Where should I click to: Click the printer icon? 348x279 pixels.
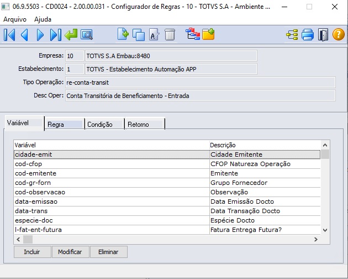tap(308, 35)
